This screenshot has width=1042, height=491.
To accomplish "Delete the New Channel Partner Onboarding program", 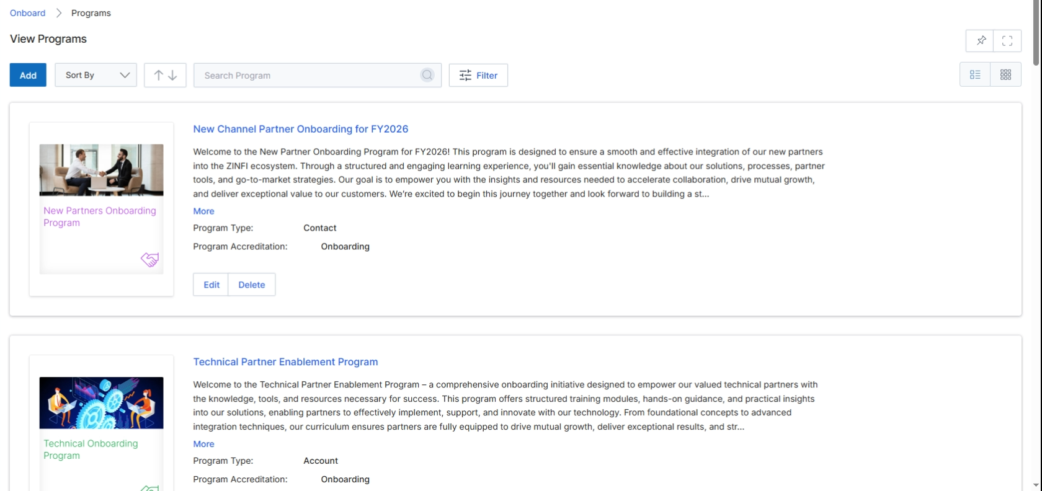I will click(x=252, y=285).
